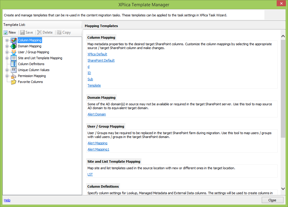Open the 'd' column mapping link

pos(89,67)
